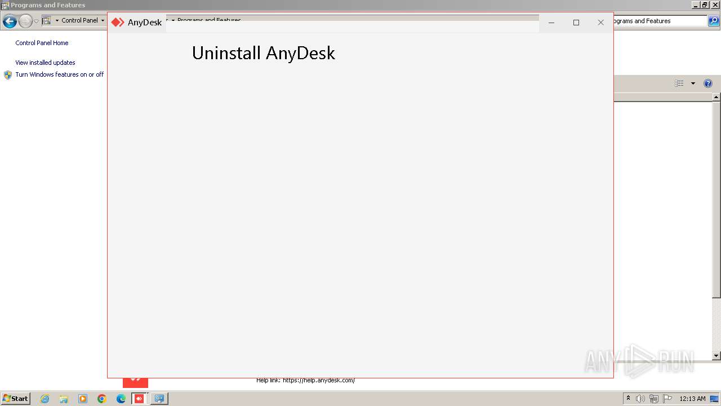Screen dimensions: 721x406
Task: Launch Internet Explorer from taskbar
Action: pyautogui.click(x=44, y=399)
